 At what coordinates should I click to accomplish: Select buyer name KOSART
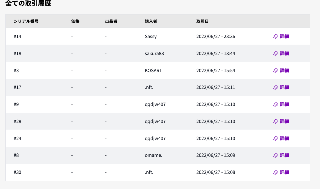tap(153, 70)
